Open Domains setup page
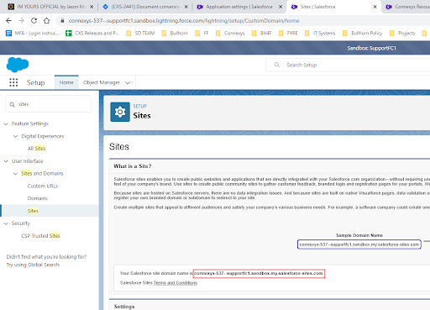Image resolution: width=430 pixels, height=310 pixels. tap(38, 198)
